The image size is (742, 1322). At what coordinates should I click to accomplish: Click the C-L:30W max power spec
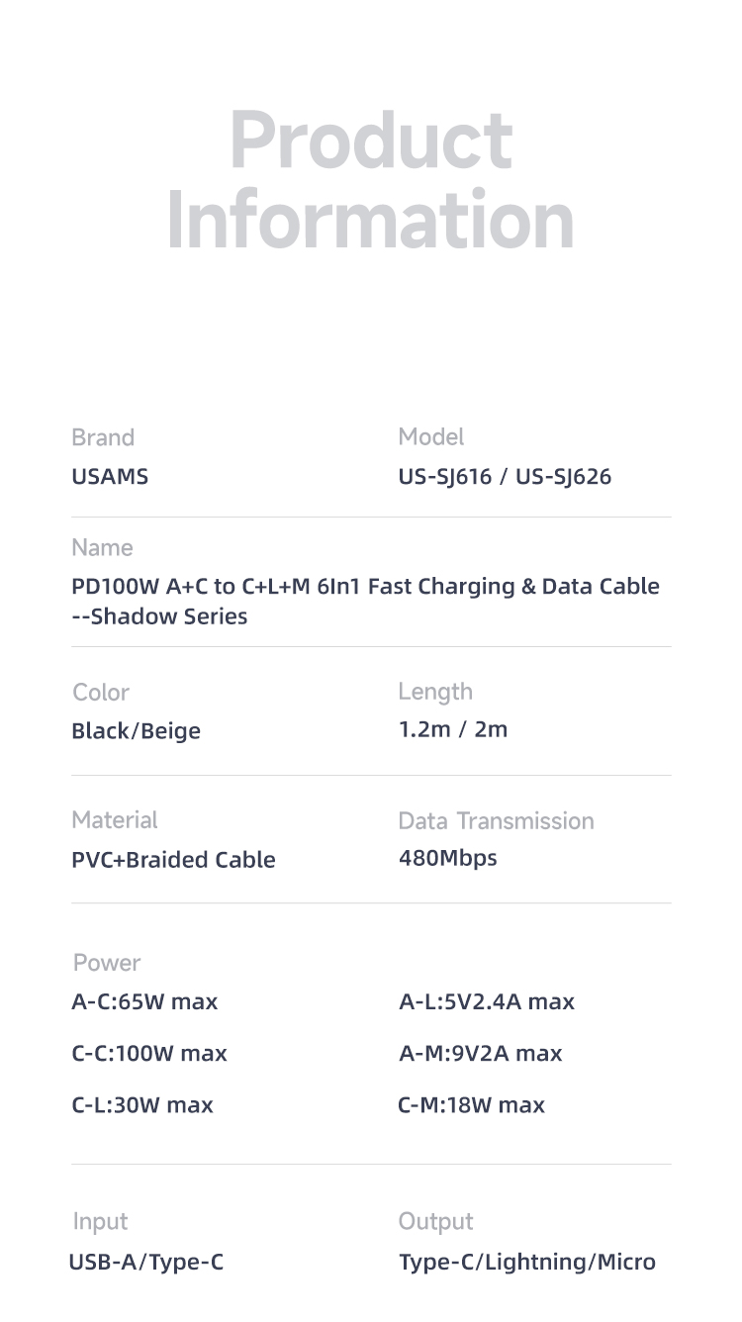[x=142, y=1104]
